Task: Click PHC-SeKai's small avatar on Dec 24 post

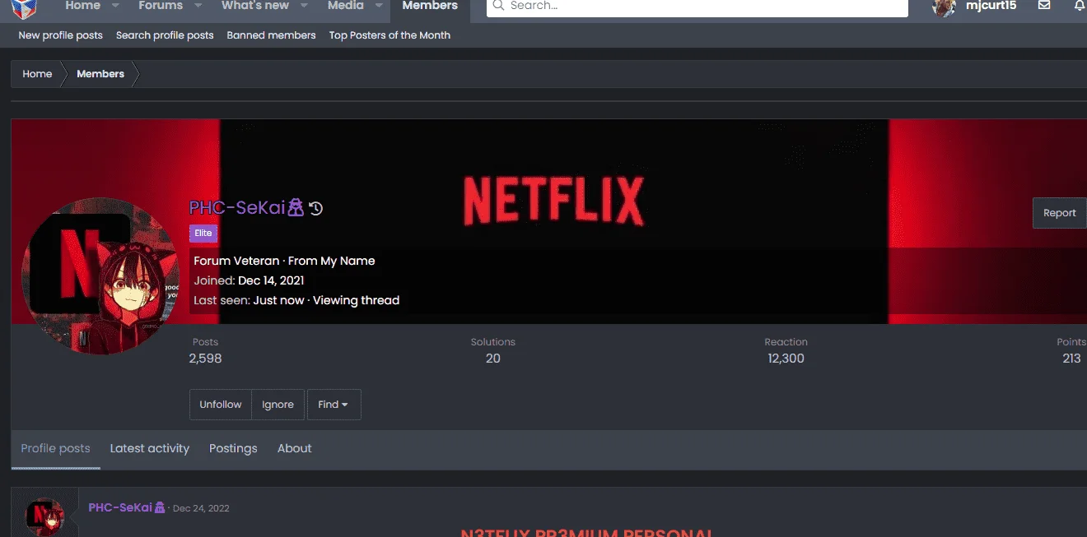Action: (x=44, y=516)
